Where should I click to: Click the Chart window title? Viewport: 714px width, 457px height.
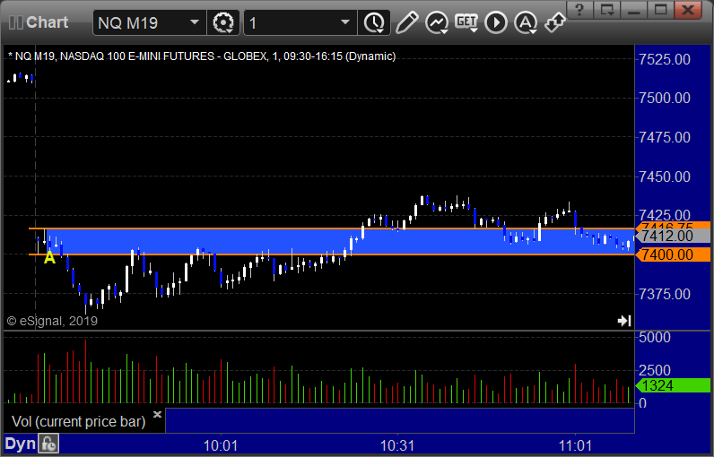coord(47,22)
